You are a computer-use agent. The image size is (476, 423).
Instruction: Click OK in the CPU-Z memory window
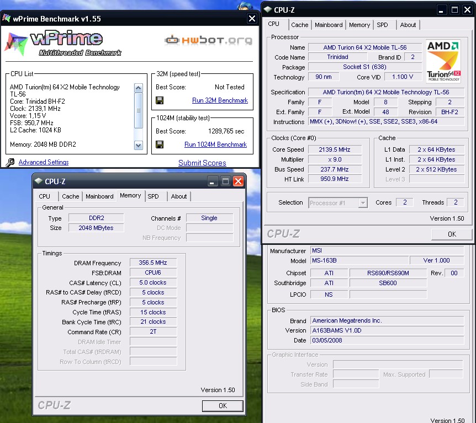coord(223,406)
